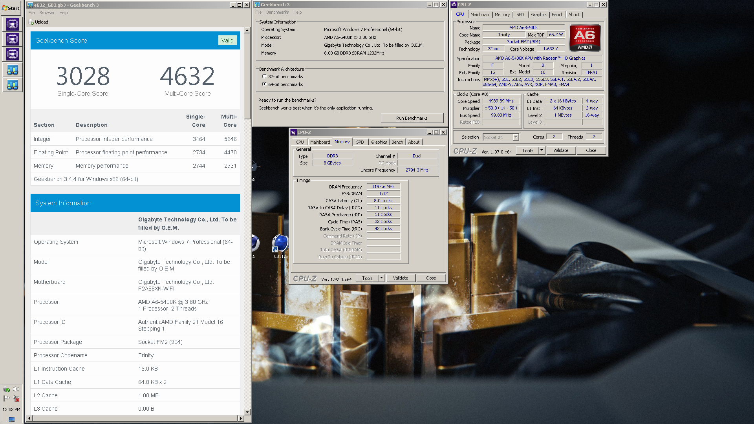Click the results window scroll-right arrow
The width and height of the screenshot is (754, 424).
click(x=241, y=419)
